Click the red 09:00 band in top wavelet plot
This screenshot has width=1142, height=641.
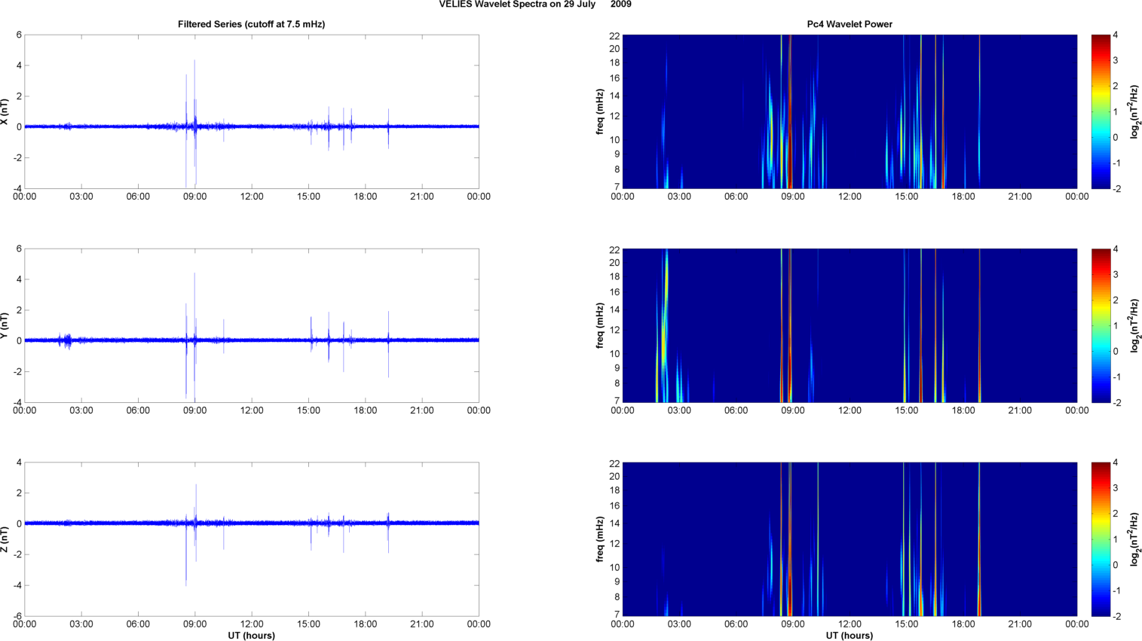790,151
